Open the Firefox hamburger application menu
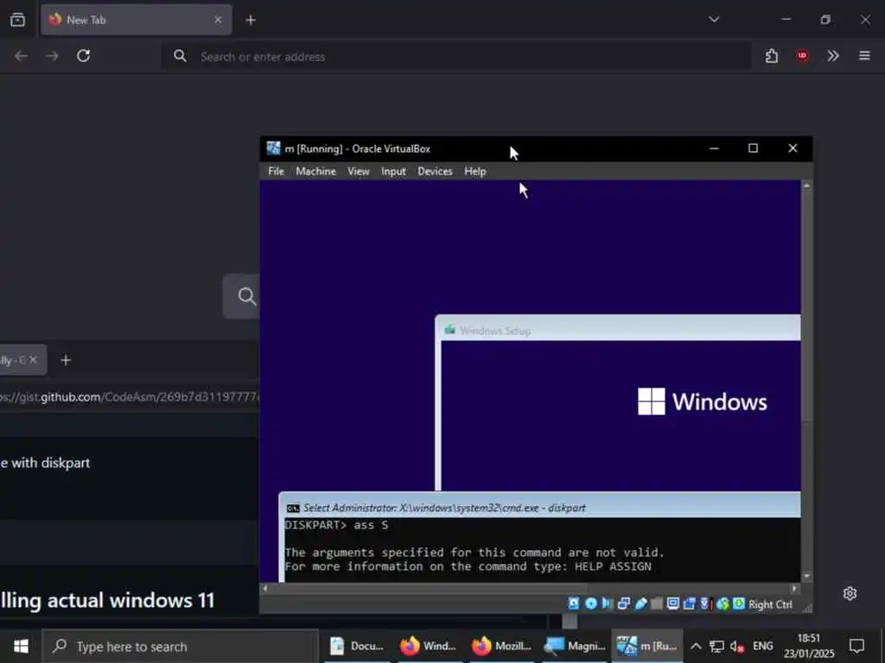This screenshot has height=663, width=885. (x=864, y=56)
